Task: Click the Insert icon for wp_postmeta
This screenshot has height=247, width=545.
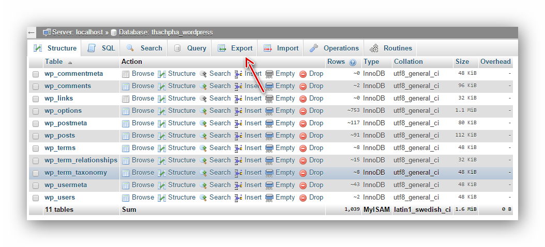Action: pyautogui.click(x=238, y=123)
